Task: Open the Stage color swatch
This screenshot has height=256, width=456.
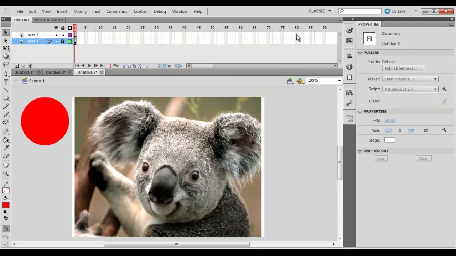Action: click(390, 140)
